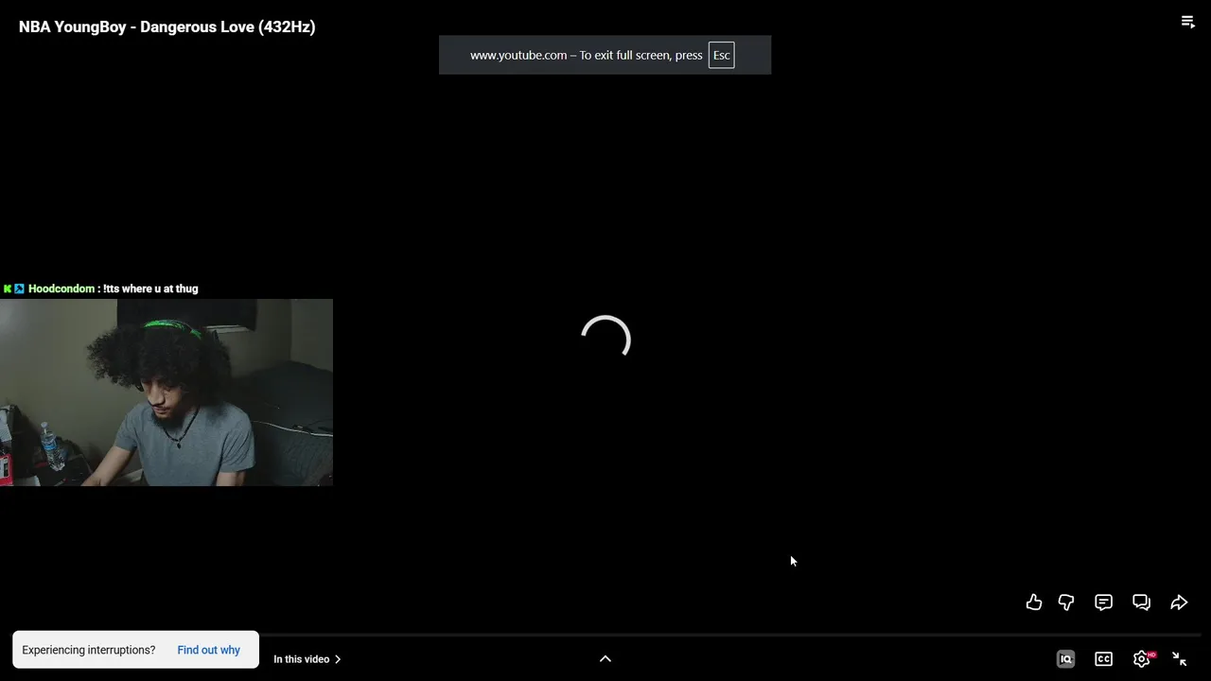
Task: Toggle closed captions CC button
Action: (1103, 659)
